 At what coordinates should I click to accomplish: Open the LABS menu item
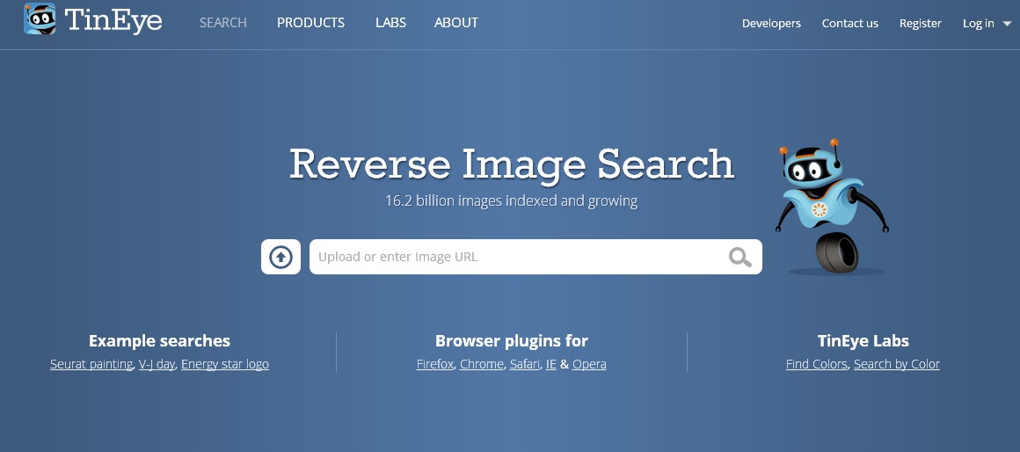click(391, 23)
